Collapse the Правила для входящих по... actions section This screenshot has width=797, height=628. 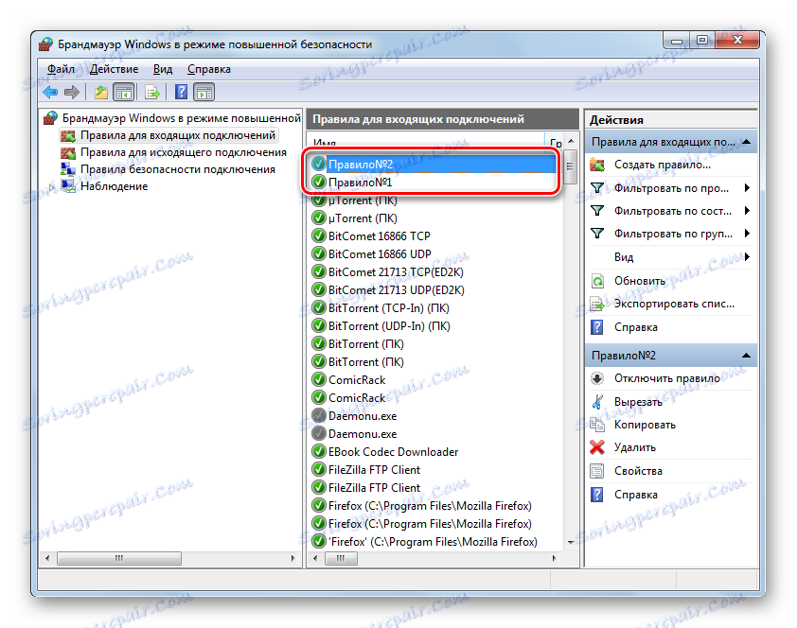[x=747, y=142]
